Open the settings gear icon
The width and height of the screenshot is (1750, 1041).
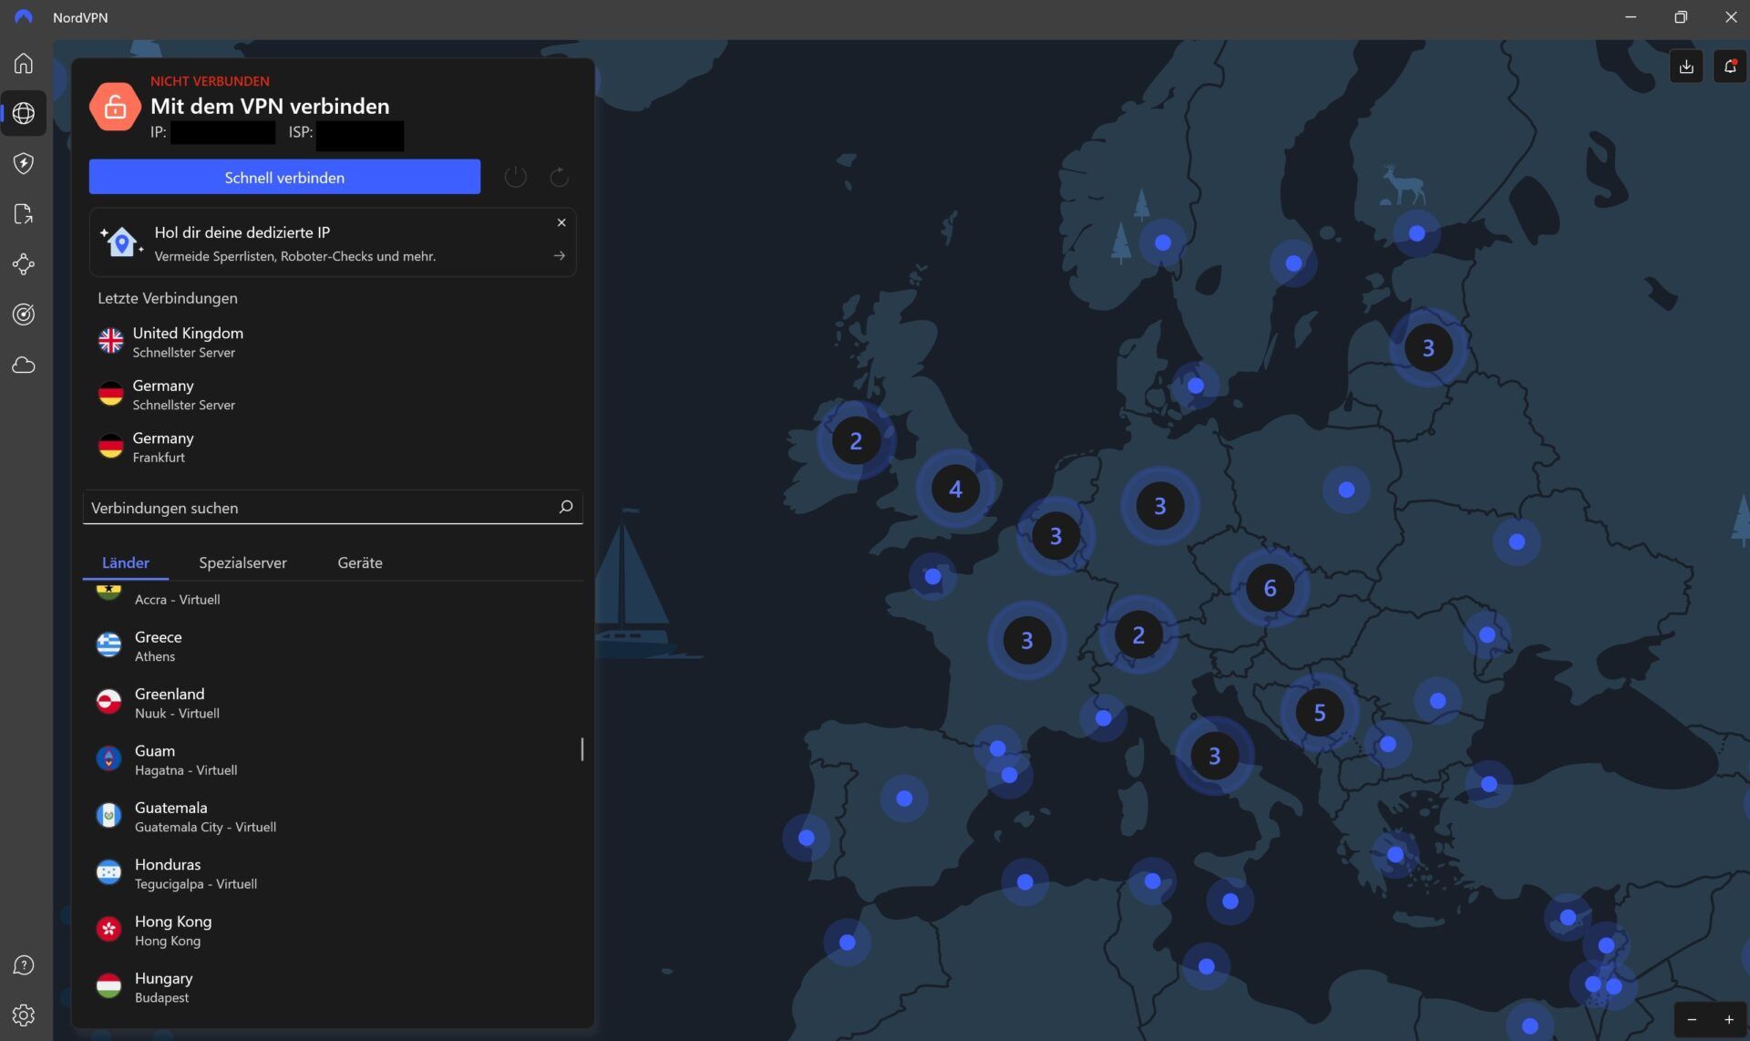[x=24, y=1015]
